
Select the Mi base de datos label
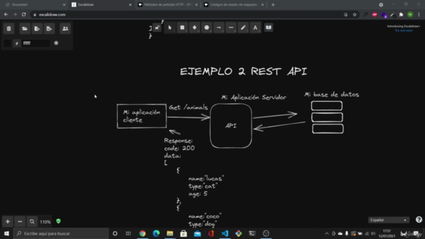332,94
